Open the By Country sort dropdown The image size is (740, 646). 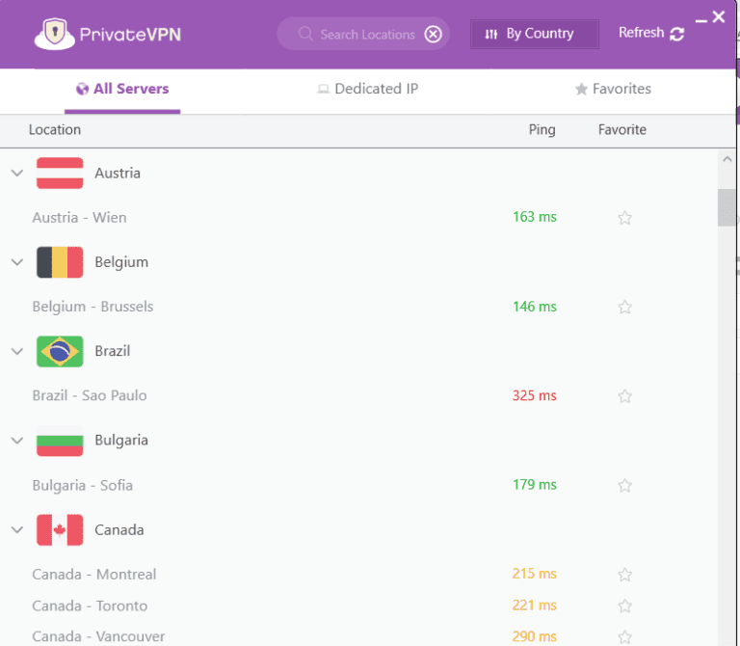(534, 34)
